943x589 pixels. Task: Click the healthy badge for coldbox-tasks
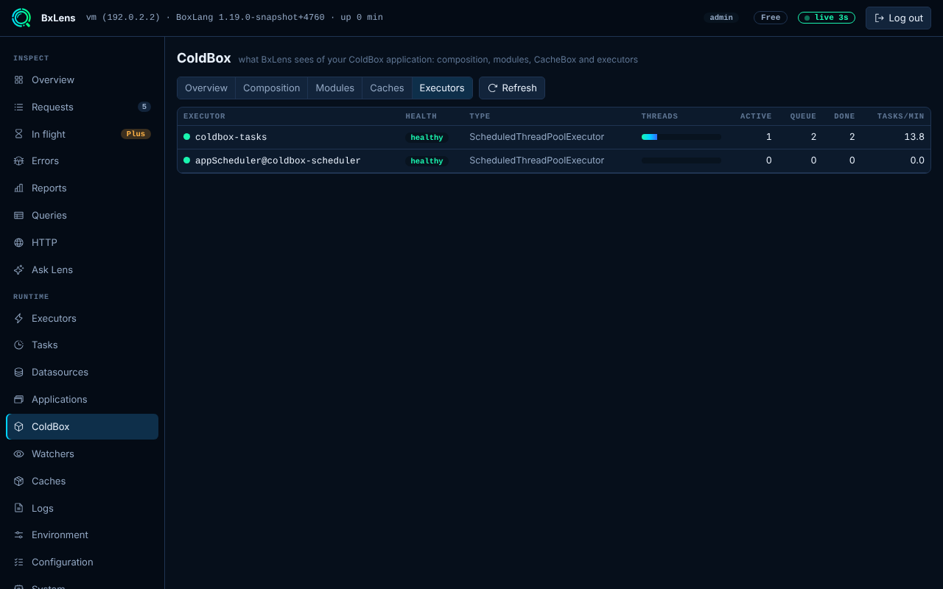coord(427,138)
